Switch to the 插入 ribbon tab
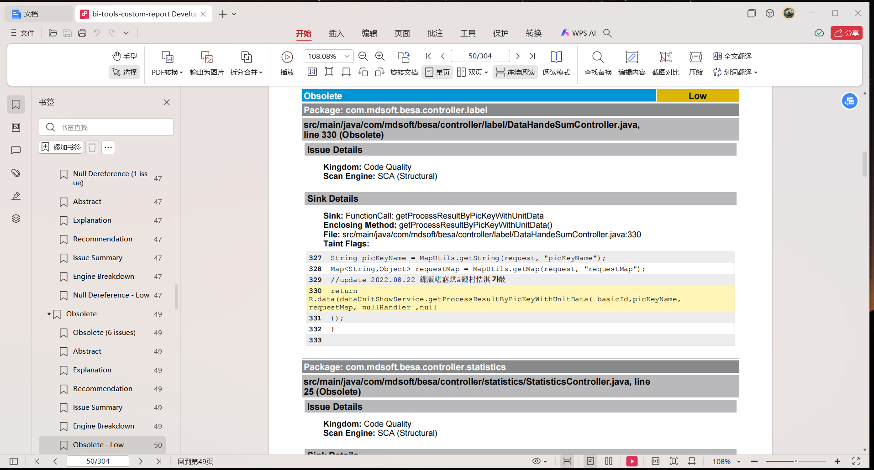Viewport: 874px width, 470px height. [336, 33]
